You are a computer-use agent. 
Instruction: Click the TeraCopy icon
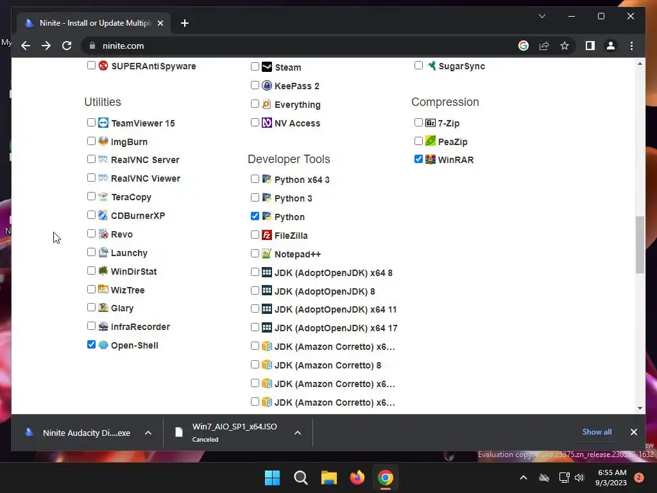coord(103,196)
